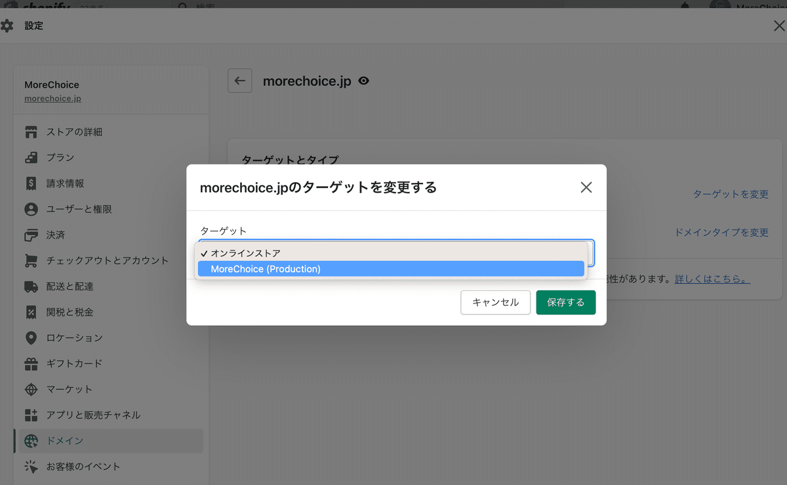Screen dimensions: 787x485
Task: Click the store details storefront icon
Action: (x=31, y=132)
